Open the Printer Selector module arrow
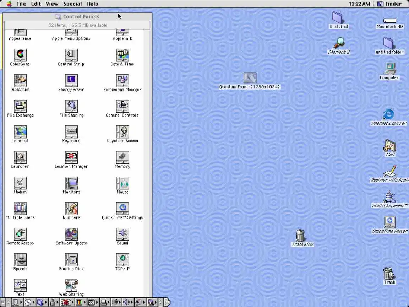The width and height of the screenshot is (409, 307). point(109,302)
